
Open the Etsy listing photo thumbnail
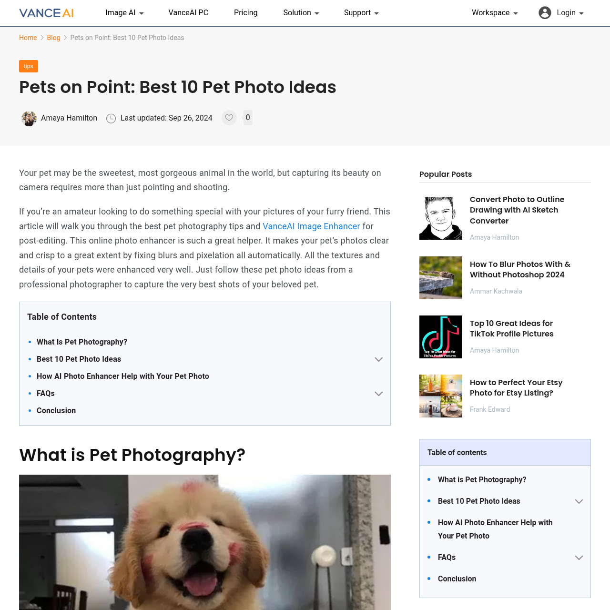click(441, 396)
